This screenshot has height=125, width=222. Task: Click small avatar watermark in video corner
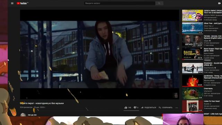[x=176, y=95]
